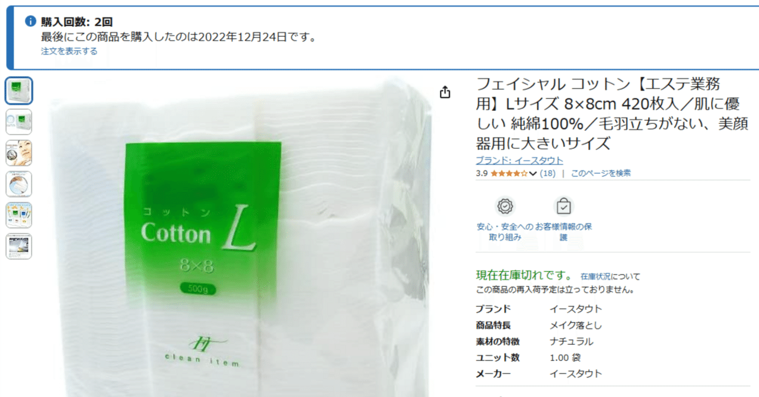Image resolution: width=759 pixels, height=397 pixels.
Task: Open the 注文を表示する link
Action: (x=69, y=51)
